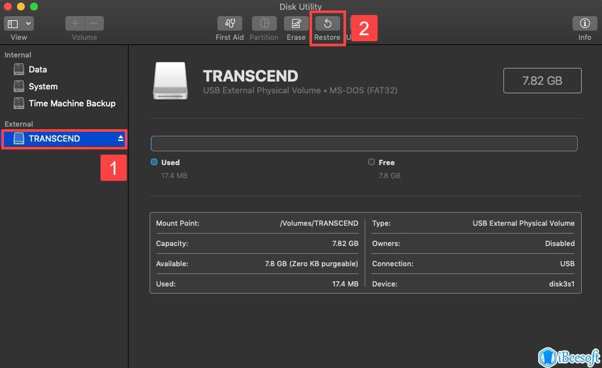602x368 pixels.
Task: Click the Owners Disabled value
Action: coord(560,243)
